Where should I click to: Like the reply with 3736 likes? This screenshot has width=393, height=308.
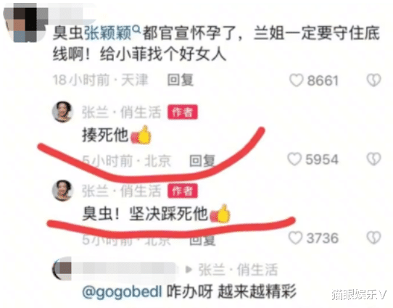pyautogui.click(x=295, y=238)
